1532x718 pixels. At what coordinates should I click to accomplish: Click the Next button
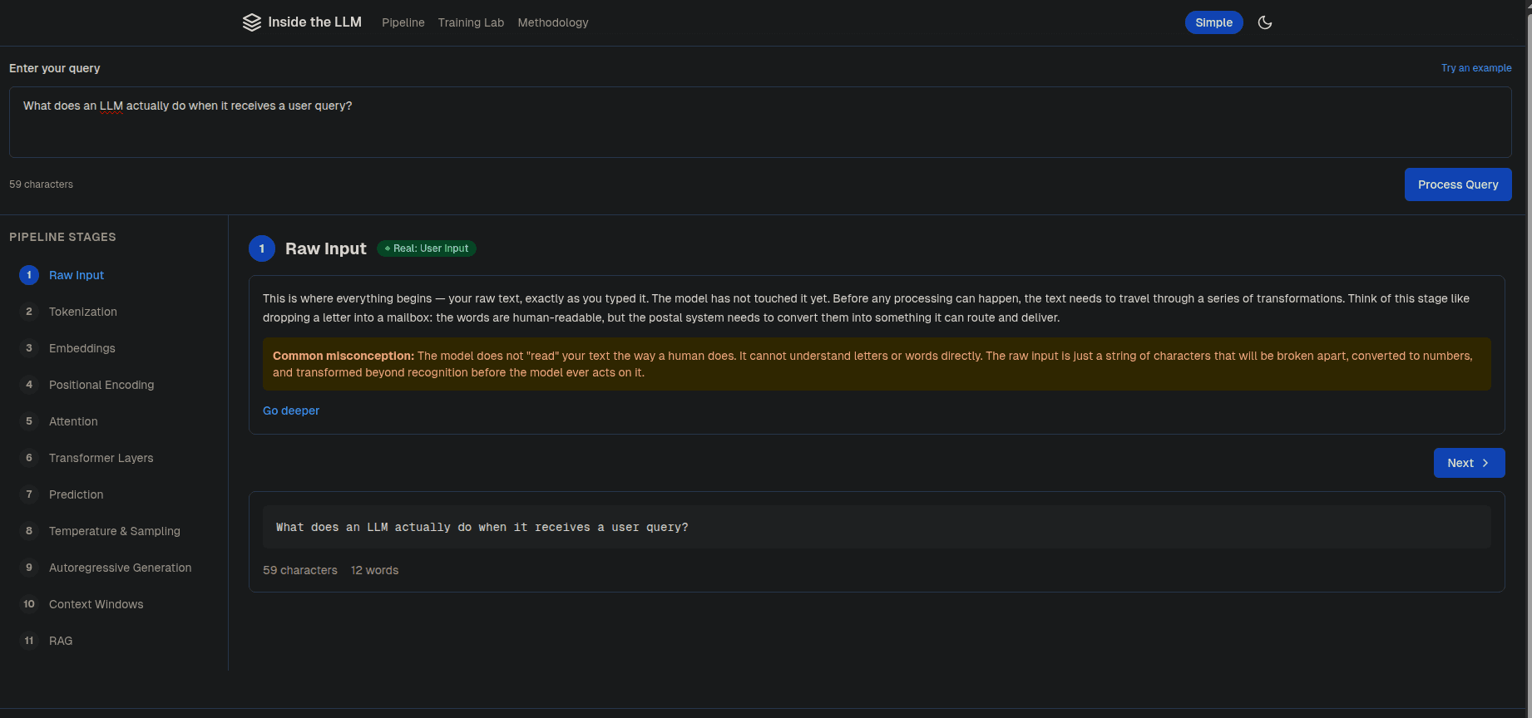tap(1469, 463)
